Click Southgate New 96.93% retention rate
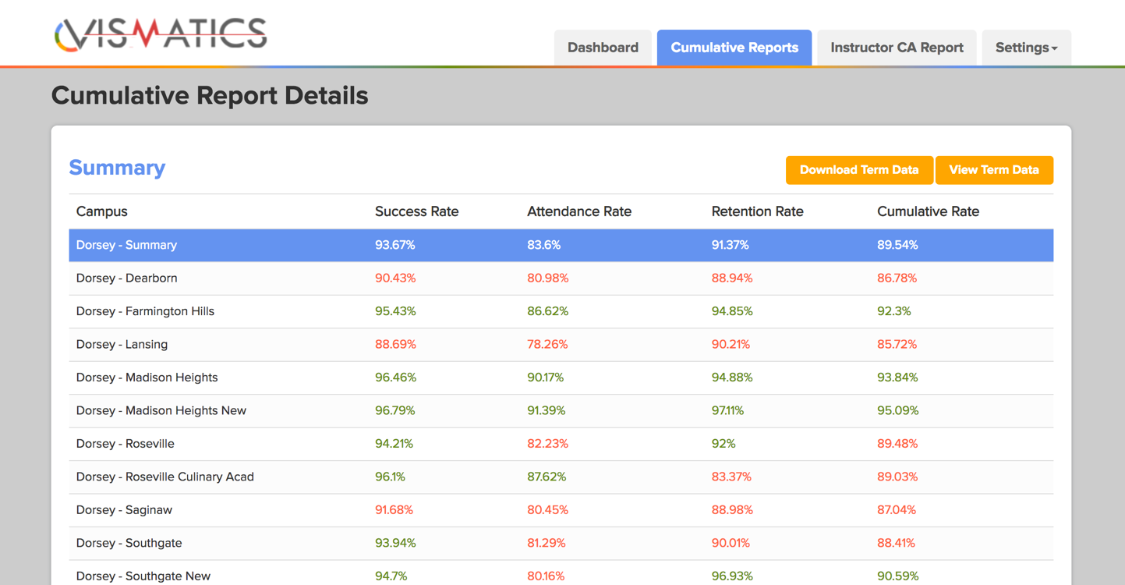 [732, 576]
